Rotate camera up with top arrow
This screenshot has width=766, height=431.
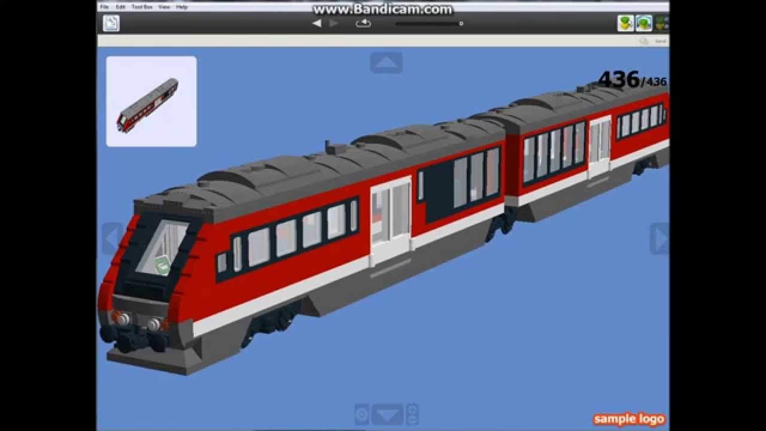386,63
